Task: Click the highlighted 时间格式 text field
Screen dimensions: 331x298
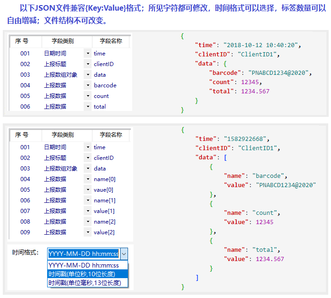Action: (x=84, y=254)
